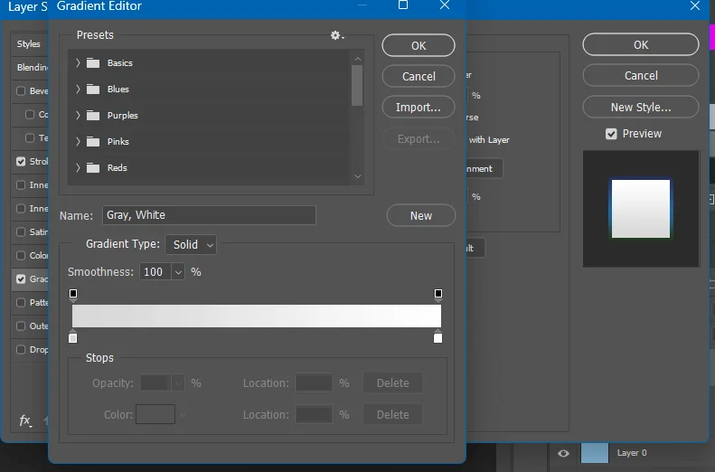Select the right opacity stop
Viewport: 715px width, 472px height.
click(x=438, y=295)
